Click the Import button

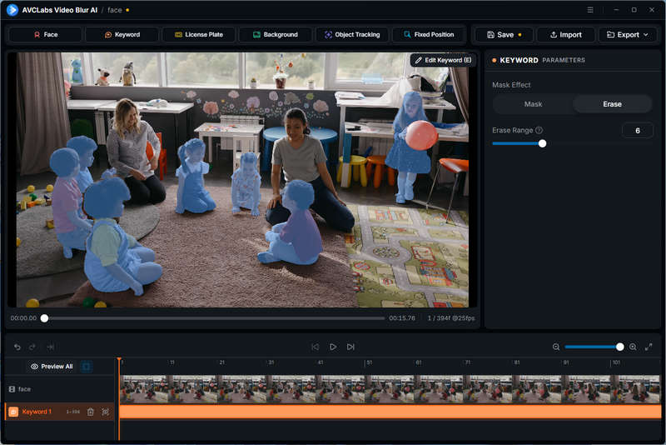(566, 35)
